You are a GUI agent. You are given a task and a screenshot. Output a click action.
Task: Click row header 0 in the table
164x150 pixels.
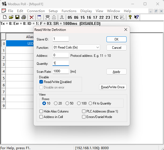[x=4, y=44]
